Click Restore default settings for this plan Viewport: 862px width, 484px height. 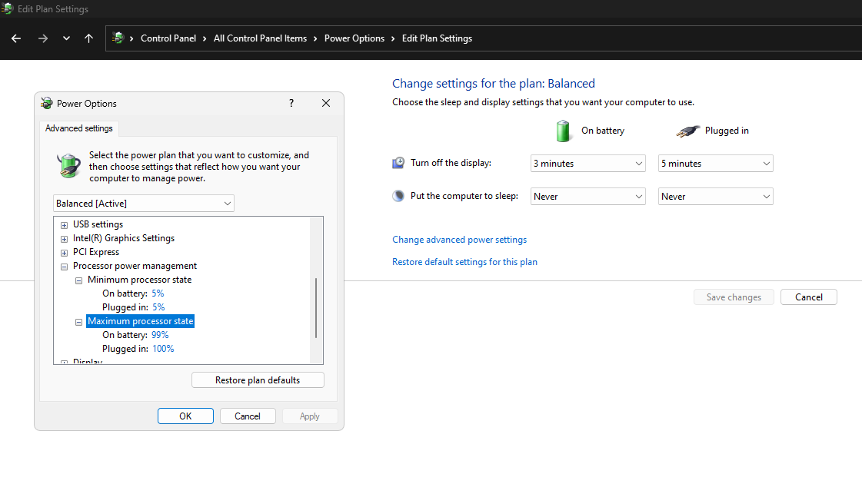tap(464, 262)
